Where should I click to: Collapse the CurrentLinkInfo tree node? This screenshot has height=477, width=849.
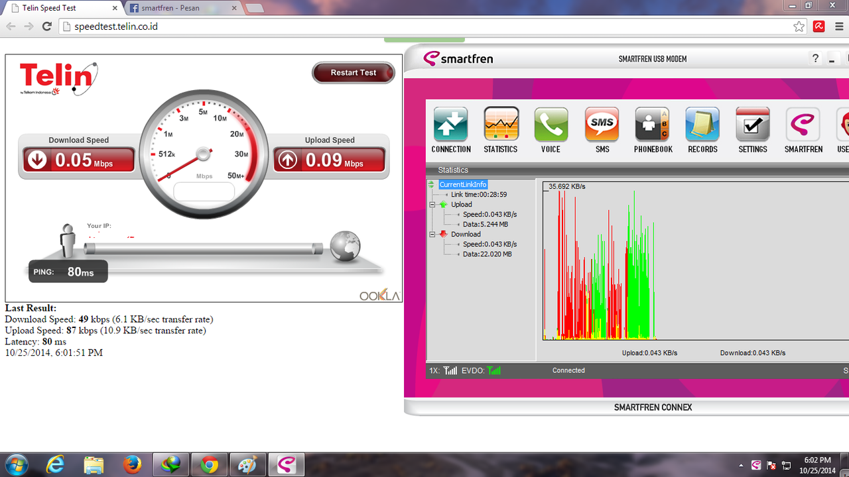coord(432,185)
